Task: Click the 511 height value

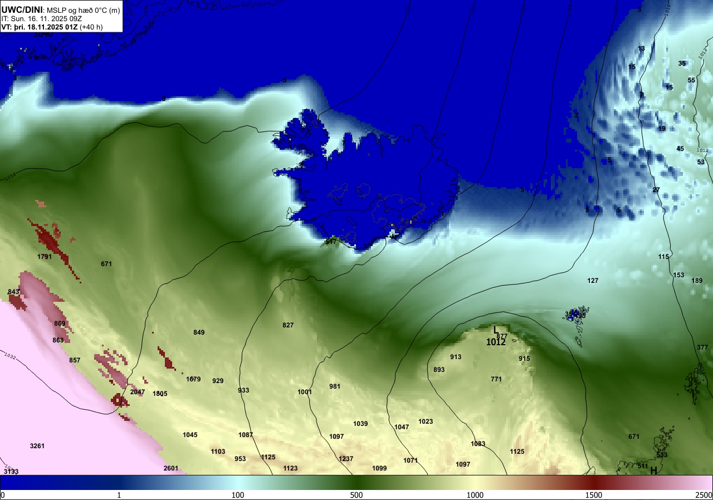Action: point(643,466)
